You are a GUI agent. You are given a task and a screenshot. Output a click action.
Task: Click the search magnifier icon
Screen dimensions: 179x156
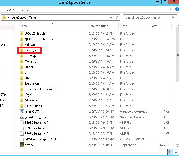[x=173, y=17]
